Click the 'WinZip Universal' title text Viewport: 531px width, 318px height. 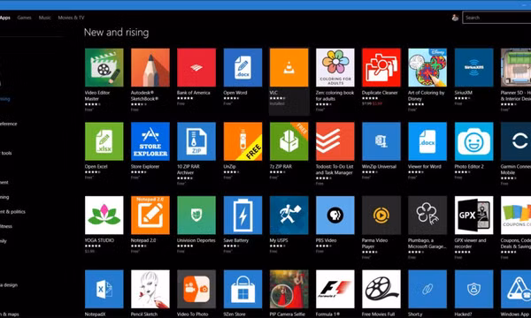click(379, 166)
